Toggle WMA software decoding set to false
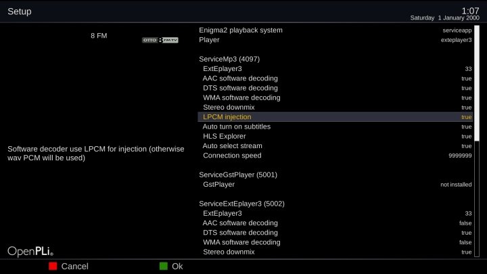The height and width of the screenshot is (274, 487). coord(336,242)
